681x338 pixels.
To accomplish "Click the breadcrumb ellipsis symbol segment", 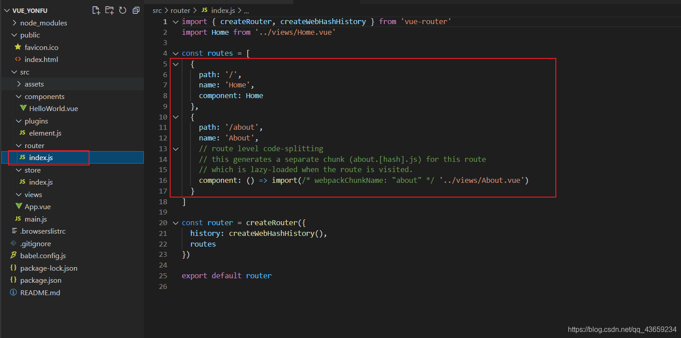I will [247, 10].
